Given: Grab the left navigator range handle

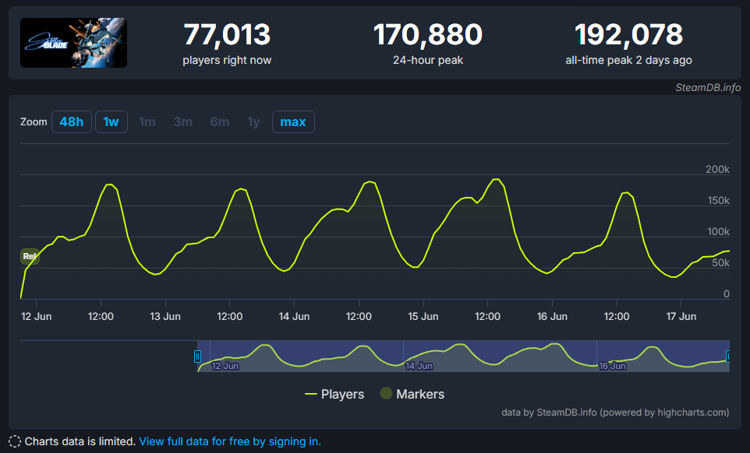Looking at the screenshot, I should tap(197, 356).
